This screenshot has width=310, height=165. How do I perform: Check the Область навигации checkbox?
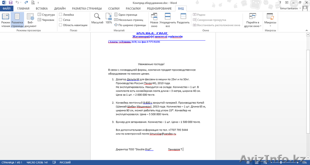coord(60,25)
